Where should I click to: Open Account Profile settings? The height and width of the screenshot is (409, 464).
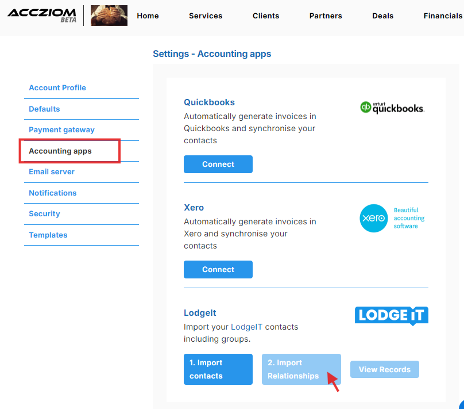point(57,88)
